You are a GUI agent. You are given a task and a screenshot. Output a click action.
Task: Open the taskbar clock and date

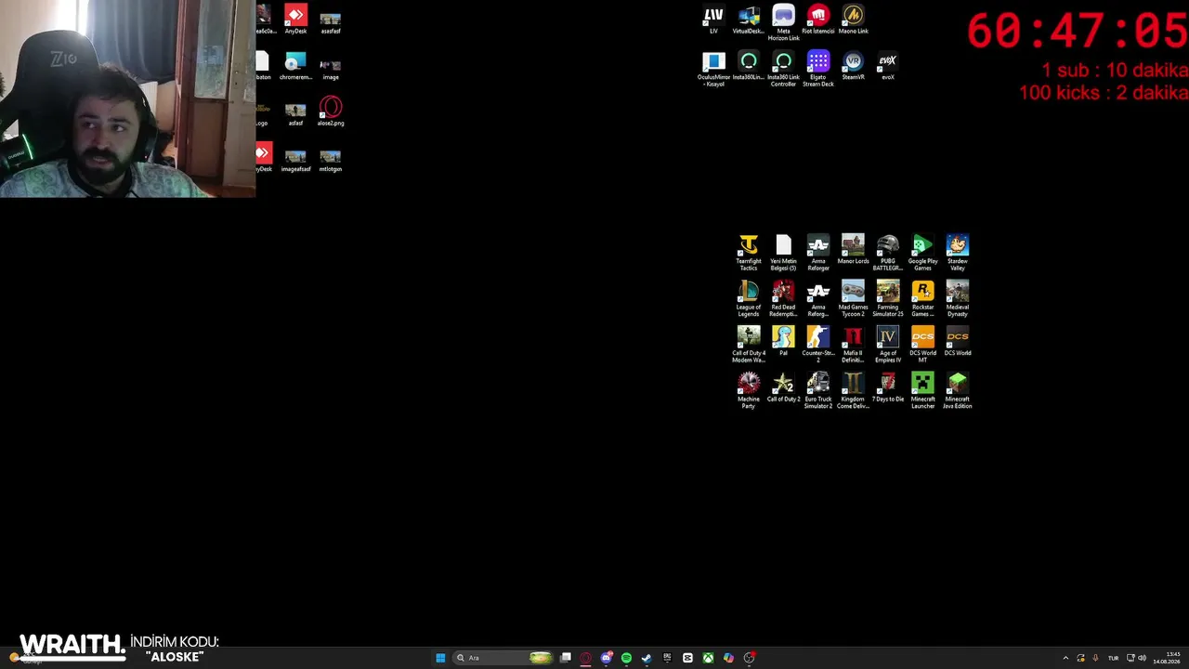[1166, 658]
